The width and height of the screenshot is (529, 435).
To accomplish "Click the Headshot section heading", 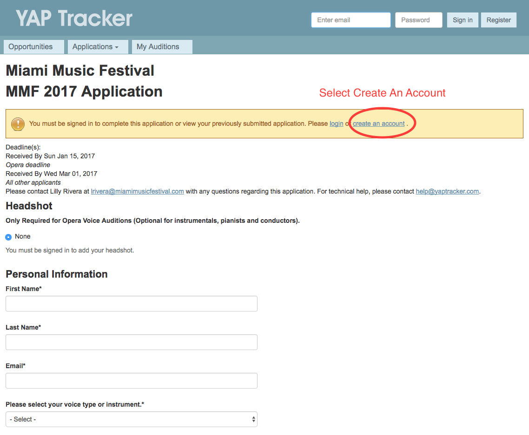I will (x=29, y=206).
